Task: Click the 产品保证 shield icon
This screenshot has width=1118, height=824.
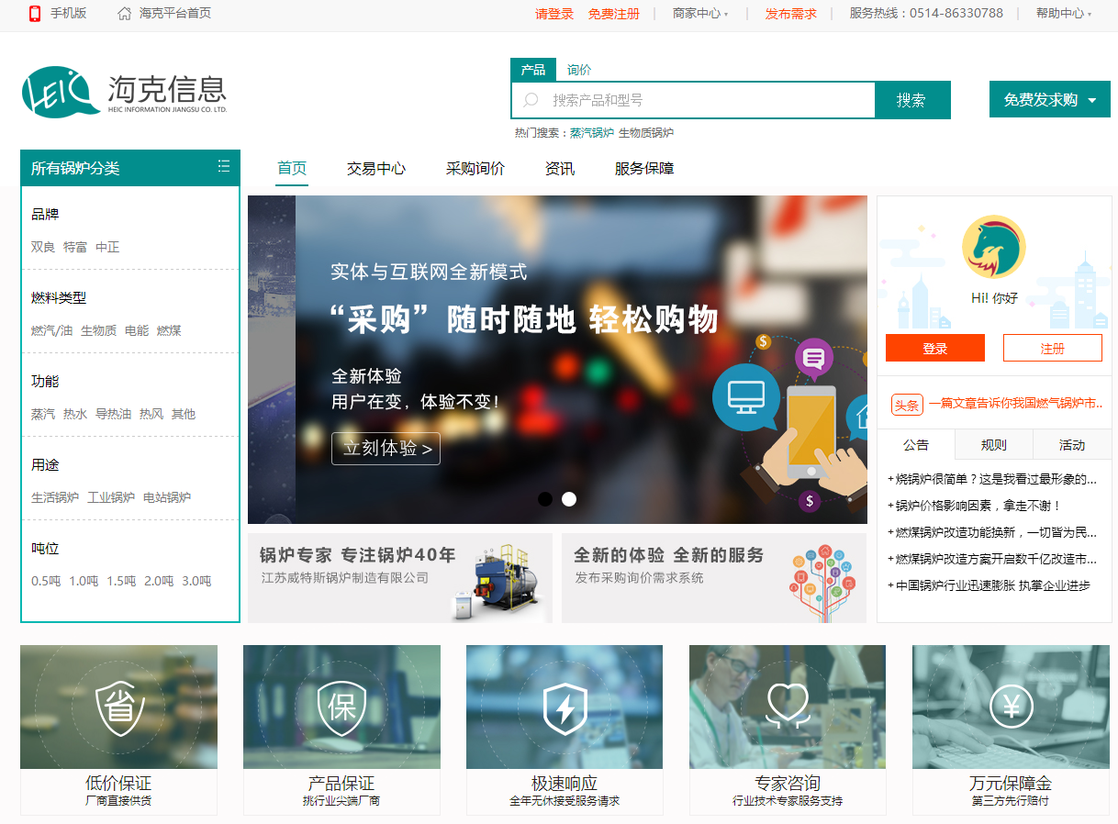Action: pyautogui.click(x=341, y=707)
